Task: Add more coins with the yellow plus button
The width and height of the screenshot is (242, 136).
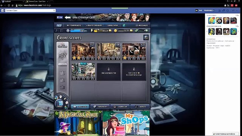Action: point(131,31)
